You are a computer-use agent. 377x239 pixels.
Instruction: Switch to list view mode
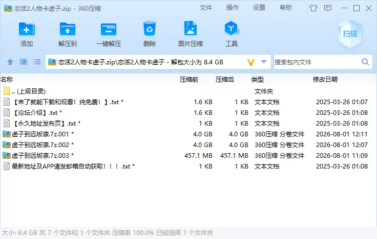click(x=37, y=62)
